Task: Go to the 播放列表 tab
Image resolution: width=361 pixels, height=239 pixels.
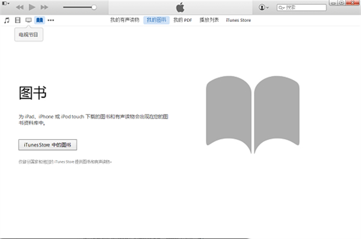Action: [x=209, y=20]
